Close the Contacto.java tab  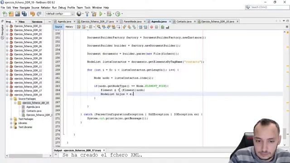(x=195, y=22)
